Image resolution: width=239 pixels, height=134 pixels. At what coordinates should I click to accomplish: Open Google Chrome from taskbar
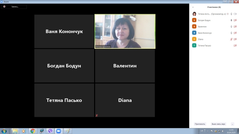pos(32,131)
